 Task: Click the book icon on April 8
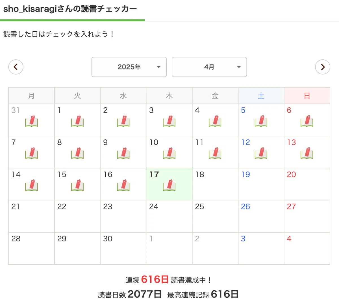click(77, 153)
